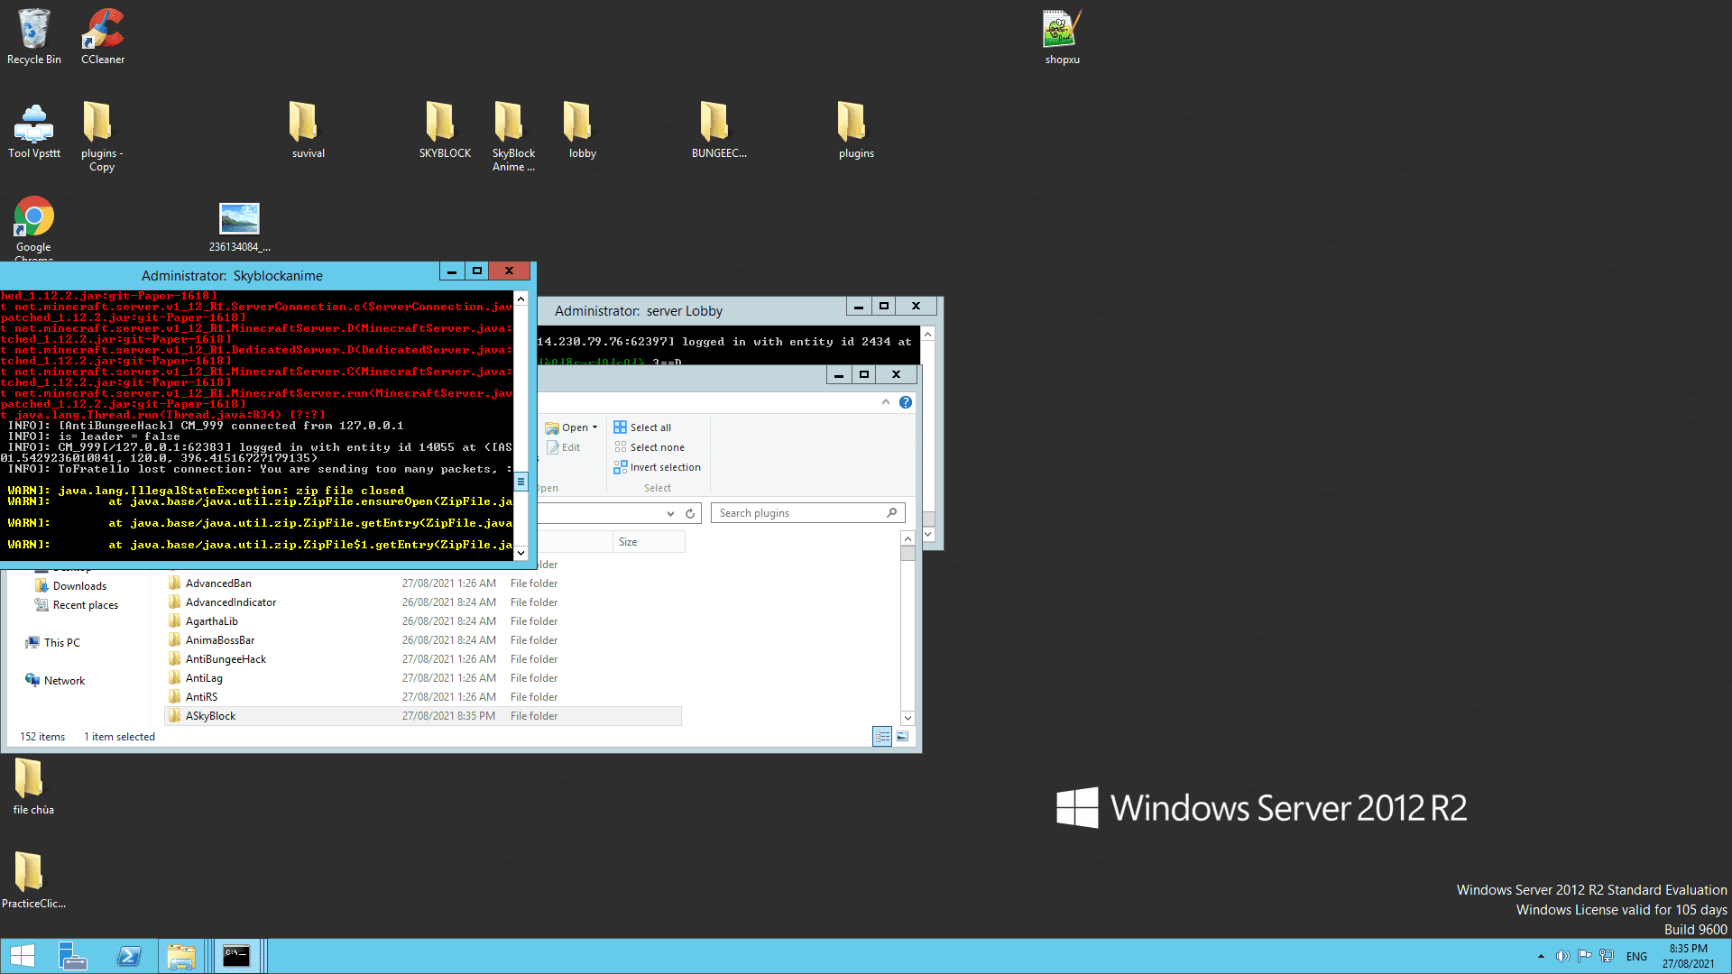Open the SKYBLOCK desktop folder

point(444,130)
